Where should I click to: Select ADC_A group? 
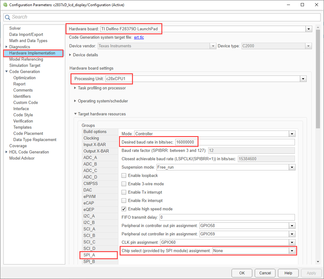pyautogui.click(x=100, y=158)
